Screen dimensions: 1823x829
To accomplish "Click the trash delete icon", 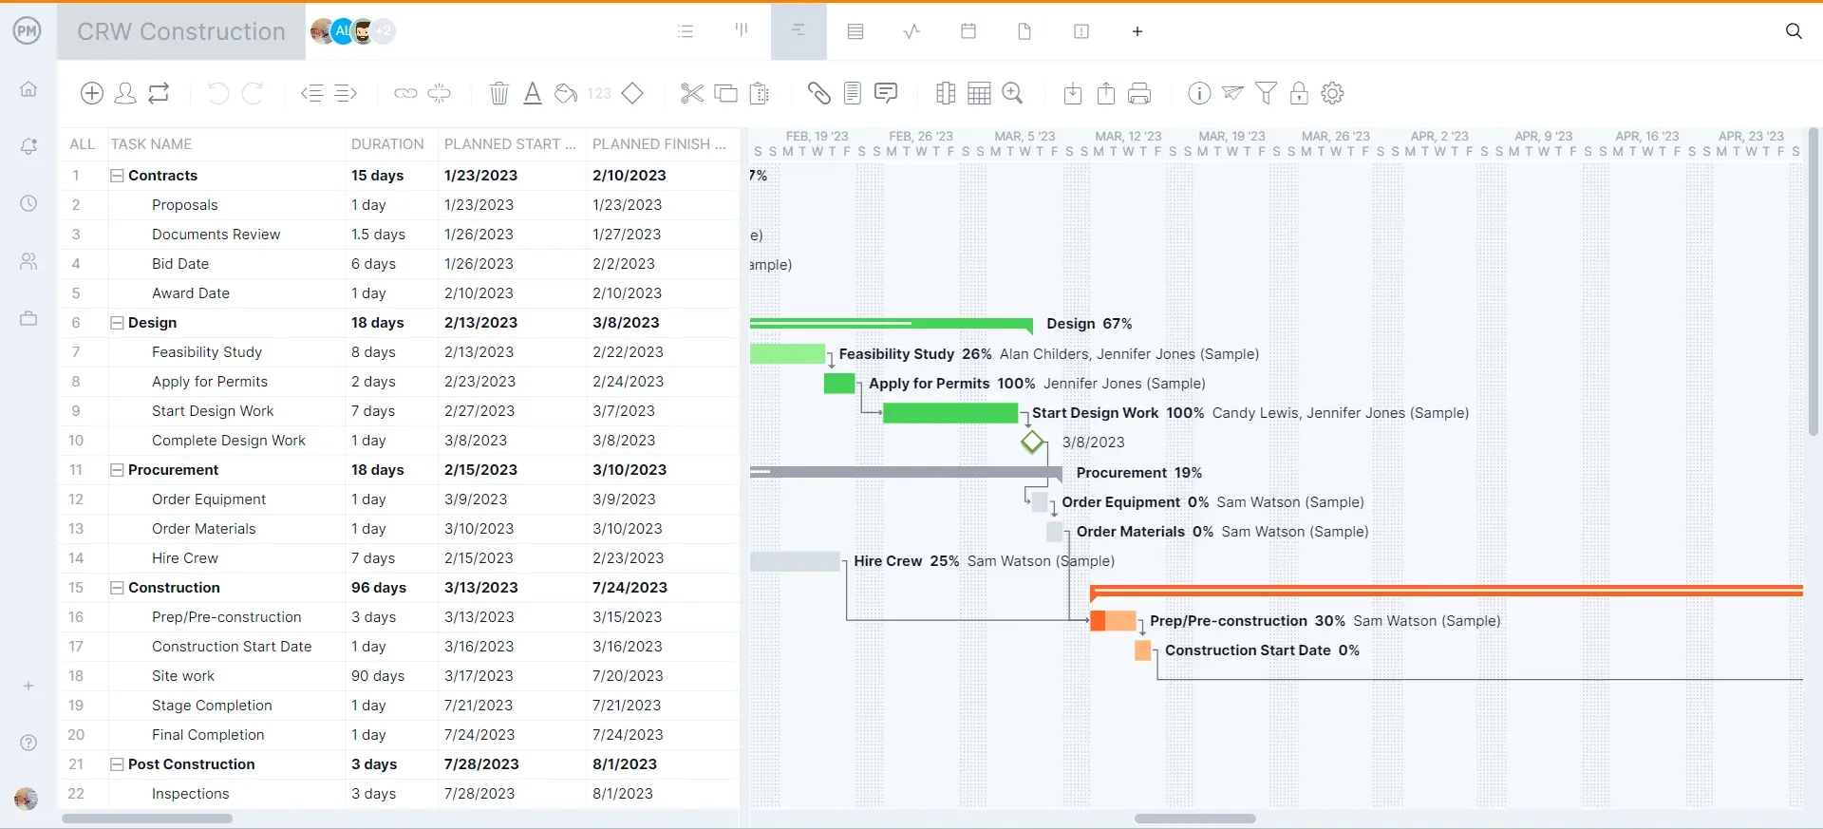I will pyautogui.click(x=498, y=93).
